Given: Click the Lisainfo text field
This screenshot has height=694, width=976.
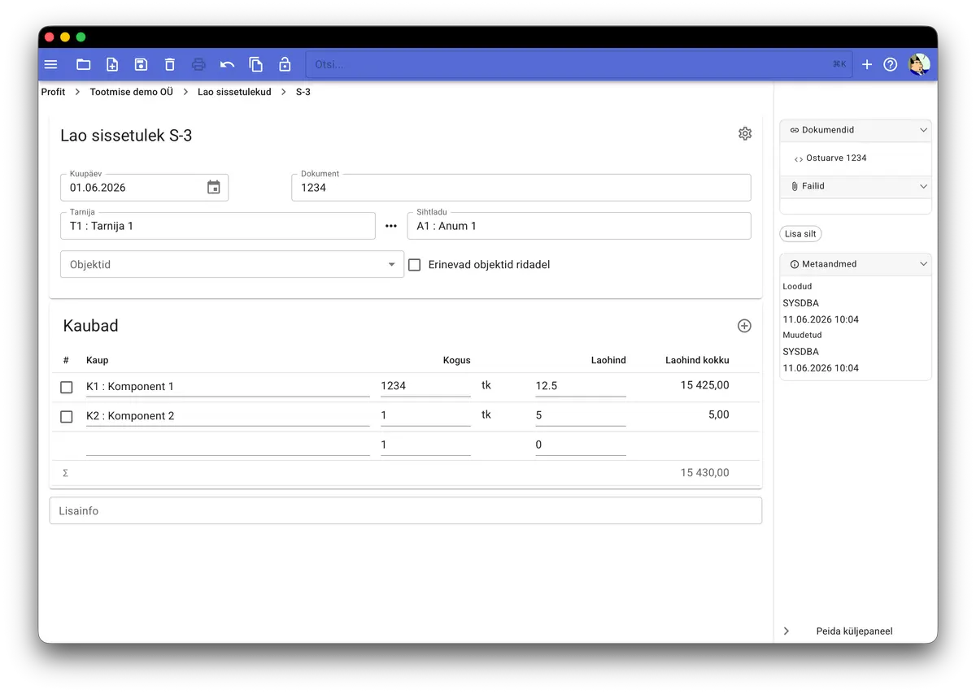Looking at the screenshot, I should pyautogui.click(x=406, y=510).
